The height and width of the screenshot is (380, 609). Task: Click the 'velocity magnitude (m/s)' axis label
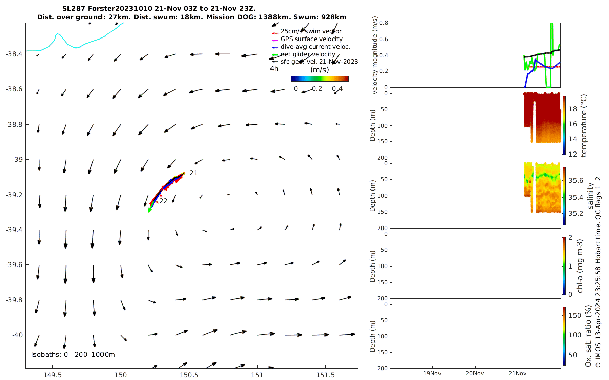click(375, 55)
